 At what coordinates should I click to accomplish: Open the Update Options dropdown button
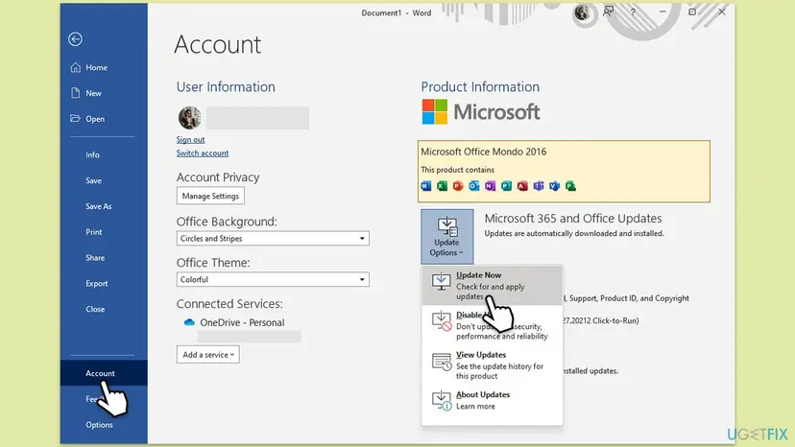(x=446, y=236)
